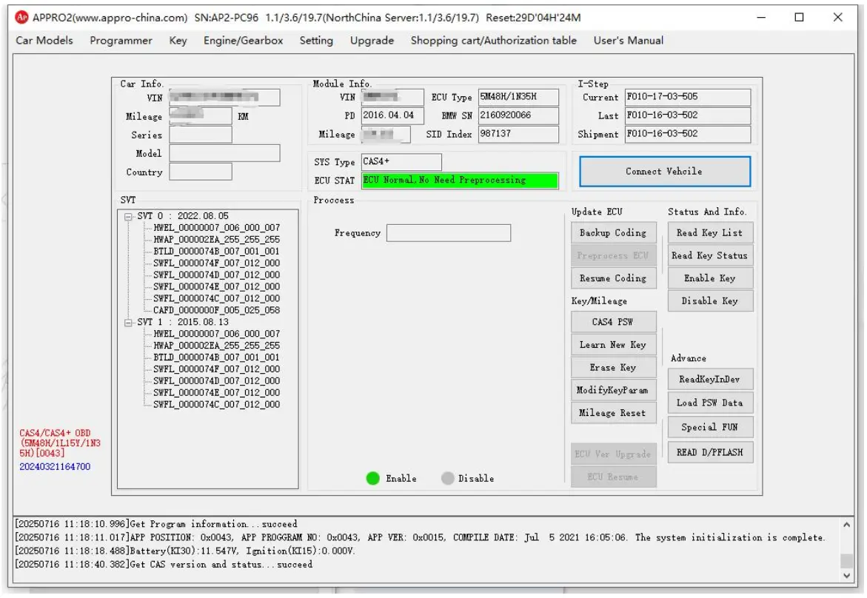Click the BMW SN field 2160920066
This screenshot has height=598, width=867.
pos(518,115)
